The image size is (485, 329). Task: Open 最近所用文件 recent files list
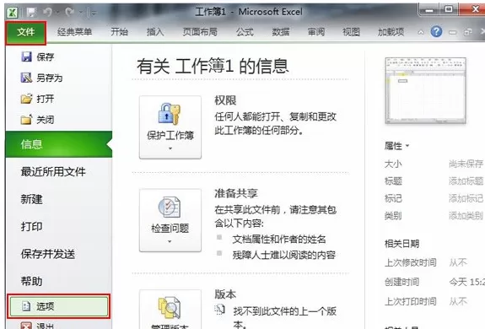tap(53, 171)
